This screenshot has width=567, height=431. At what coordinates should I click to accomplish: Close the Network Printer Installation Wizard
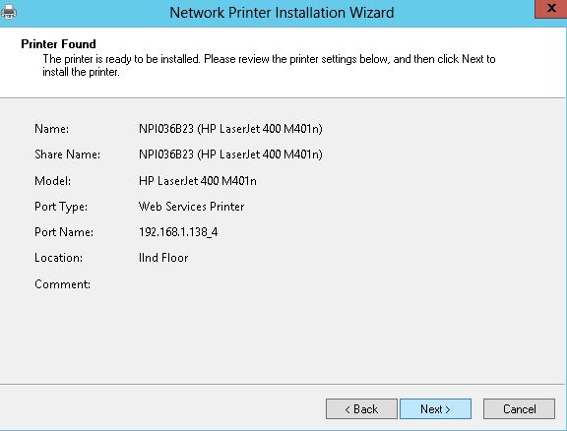click(550, 9)
